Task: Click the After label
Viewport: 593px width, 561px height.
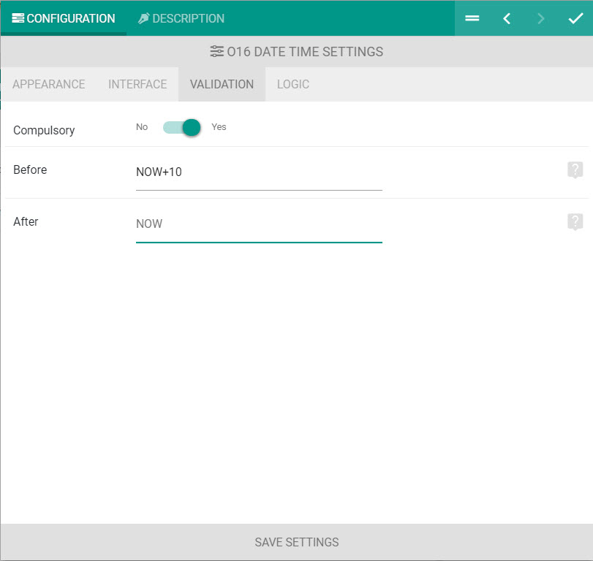Action: pos(26,221)
